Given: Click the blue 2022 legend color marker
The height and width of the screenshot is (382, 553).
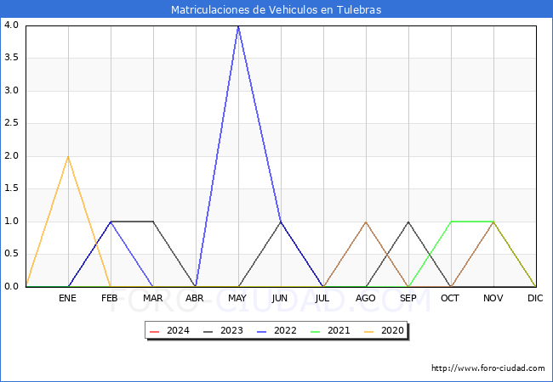Looking at the screenshot, I should 262,331.
